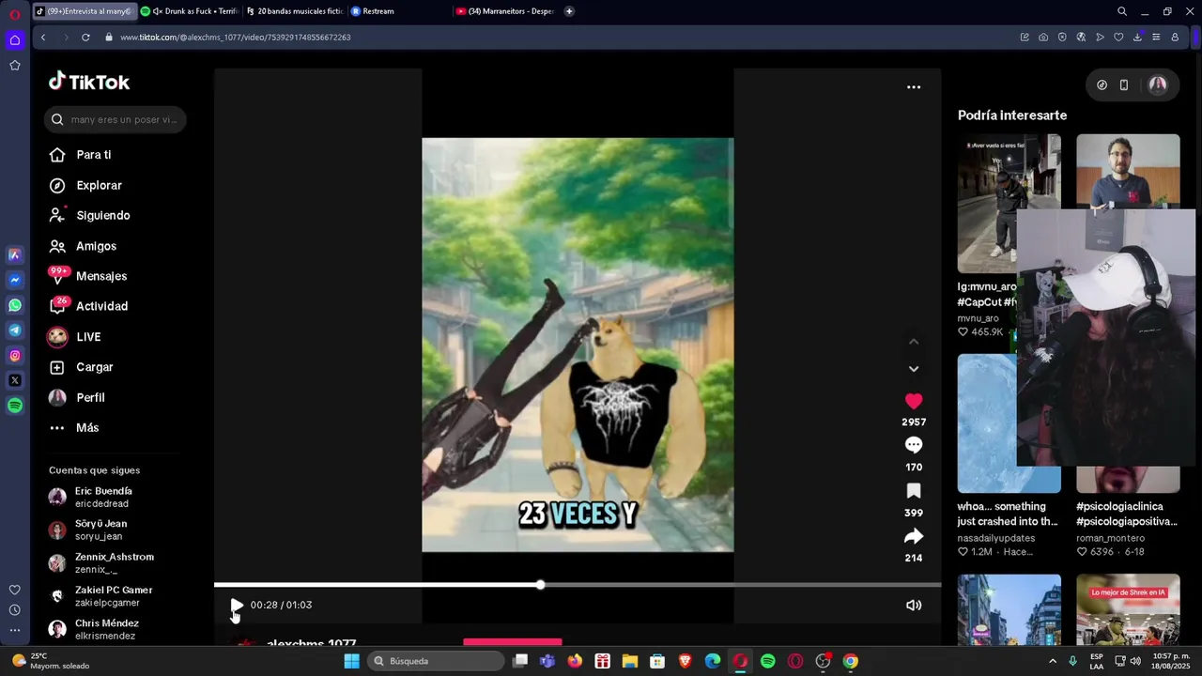
Task: Show hidden system tray icons chevron
Action: tap(1053, 661)
